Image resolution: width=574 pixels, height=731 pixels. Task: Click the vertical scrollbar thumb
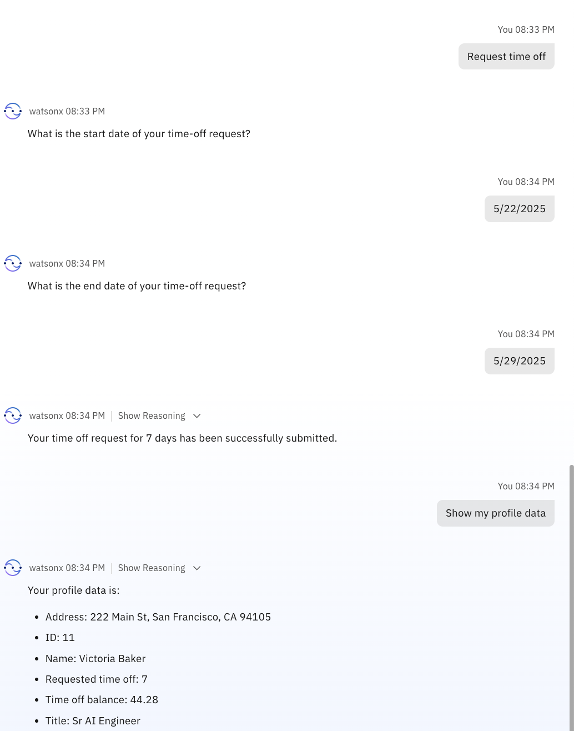pyautogui.click(x=571, y=598)
